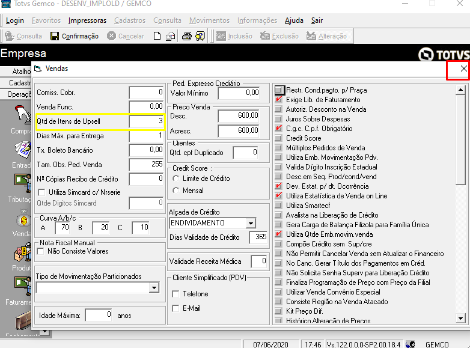The image size is (470, 348).
Task: Click the Comiss. Cobr. input field
Action: point(147,93)
